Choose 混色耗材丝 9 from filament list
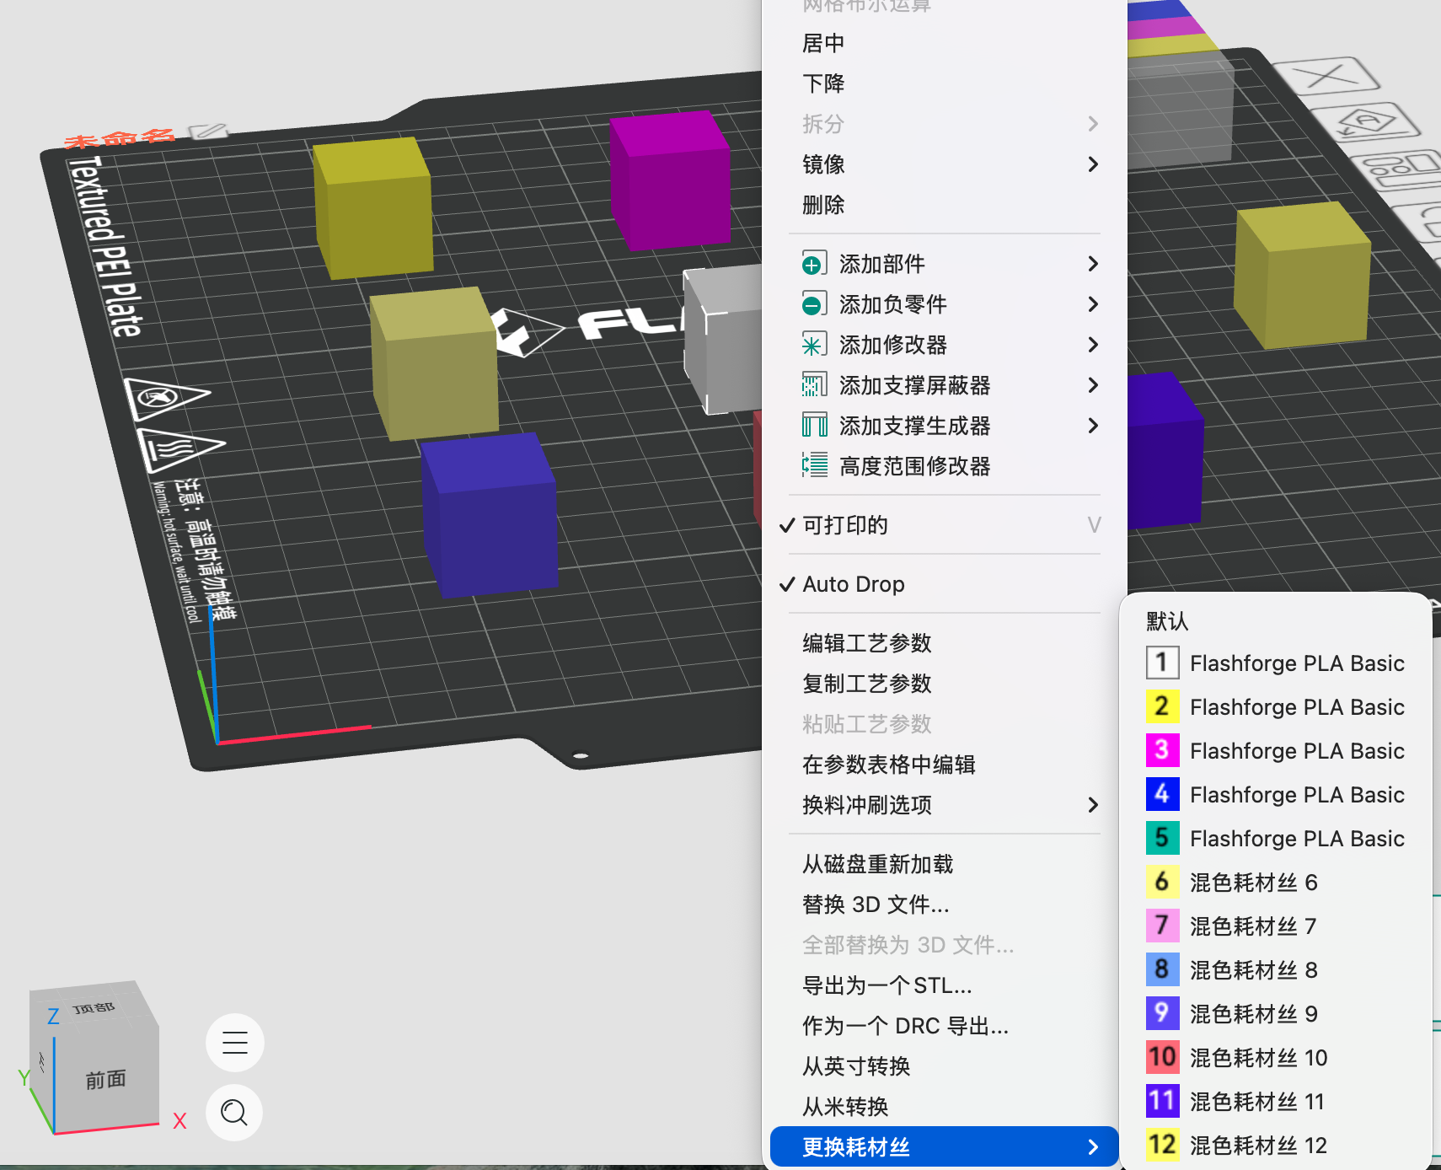The image size is (1441, 1170). [1276, 1014]
